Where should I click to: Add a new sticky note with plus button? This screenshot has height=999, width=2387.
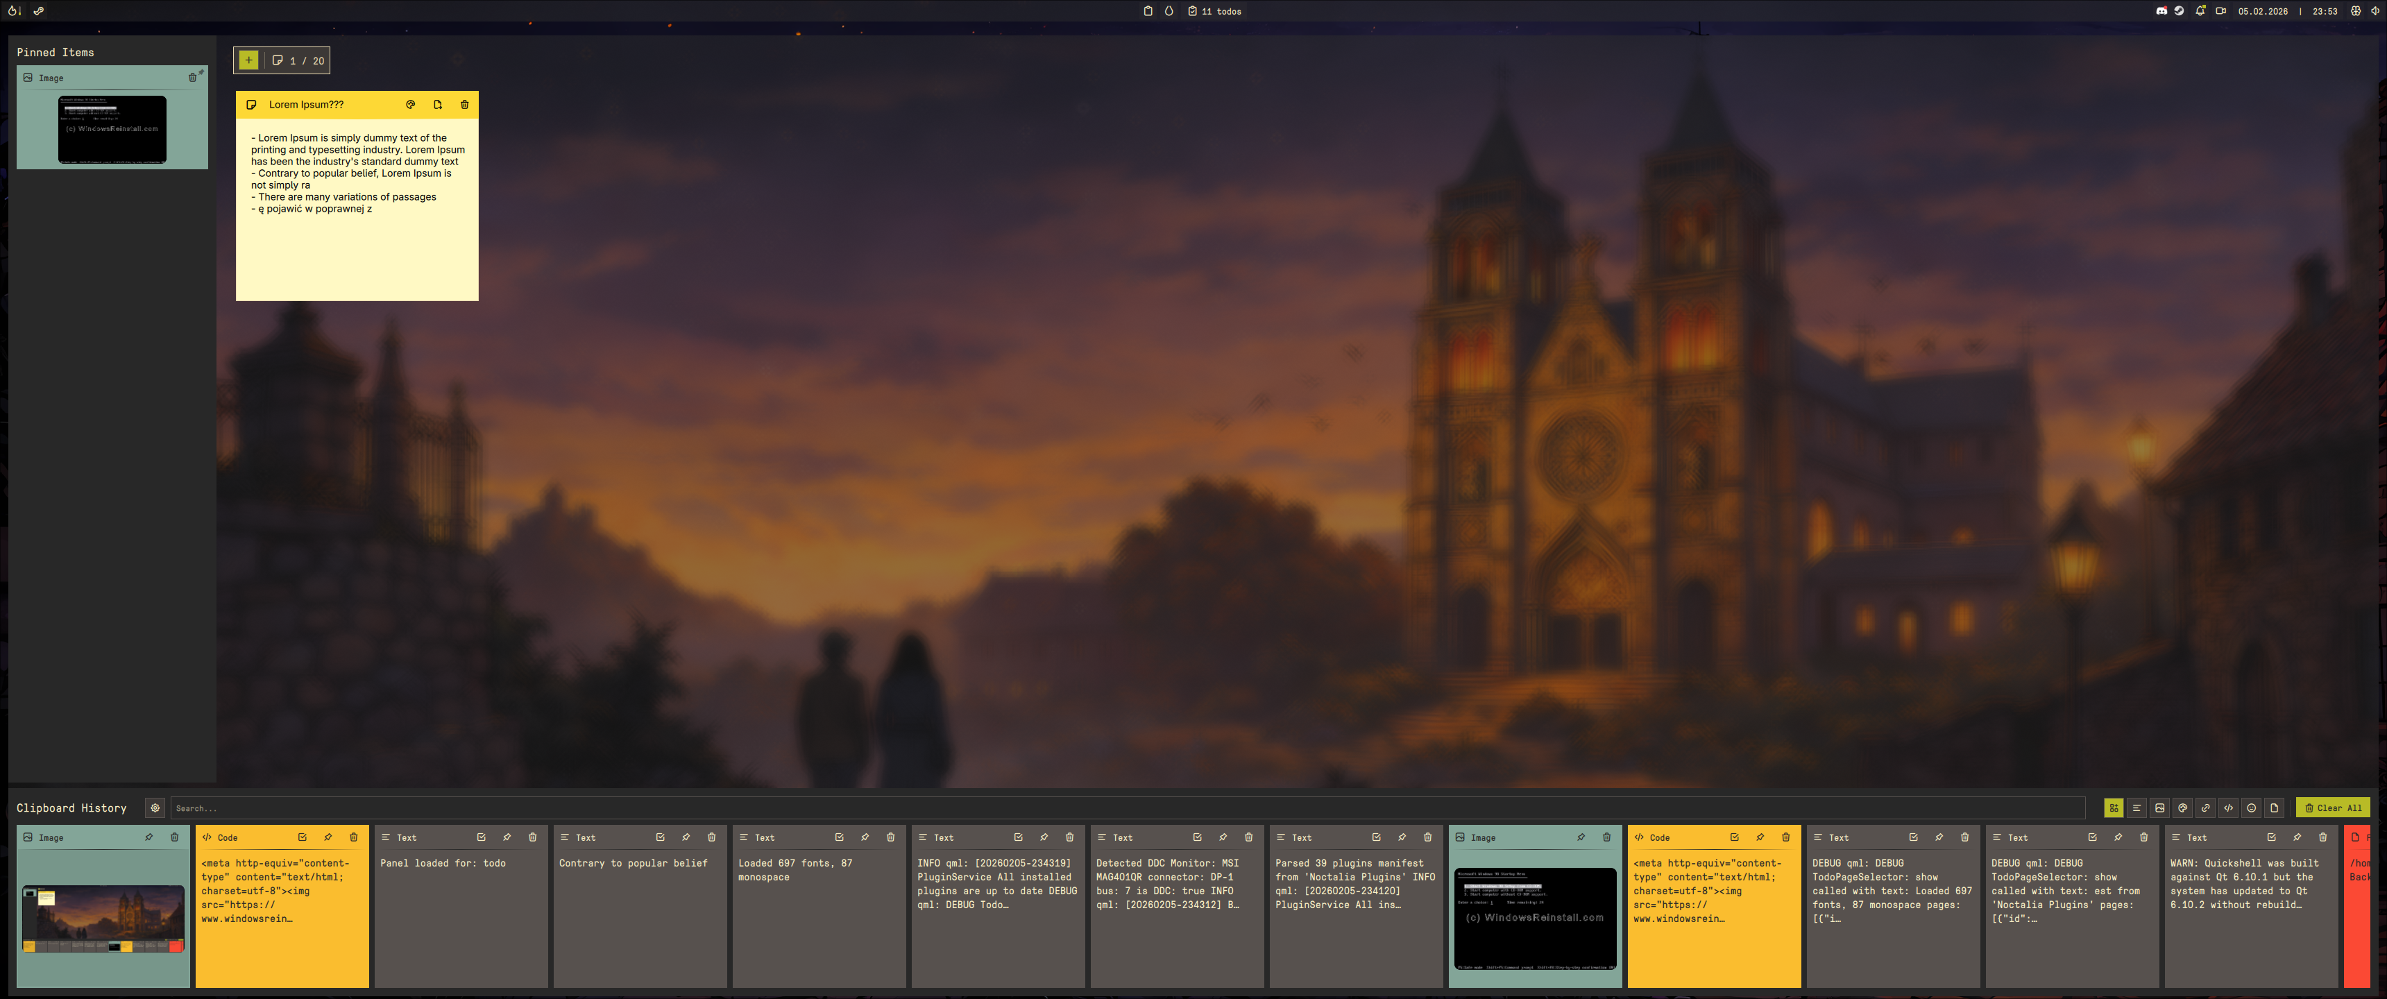(248, 60)
